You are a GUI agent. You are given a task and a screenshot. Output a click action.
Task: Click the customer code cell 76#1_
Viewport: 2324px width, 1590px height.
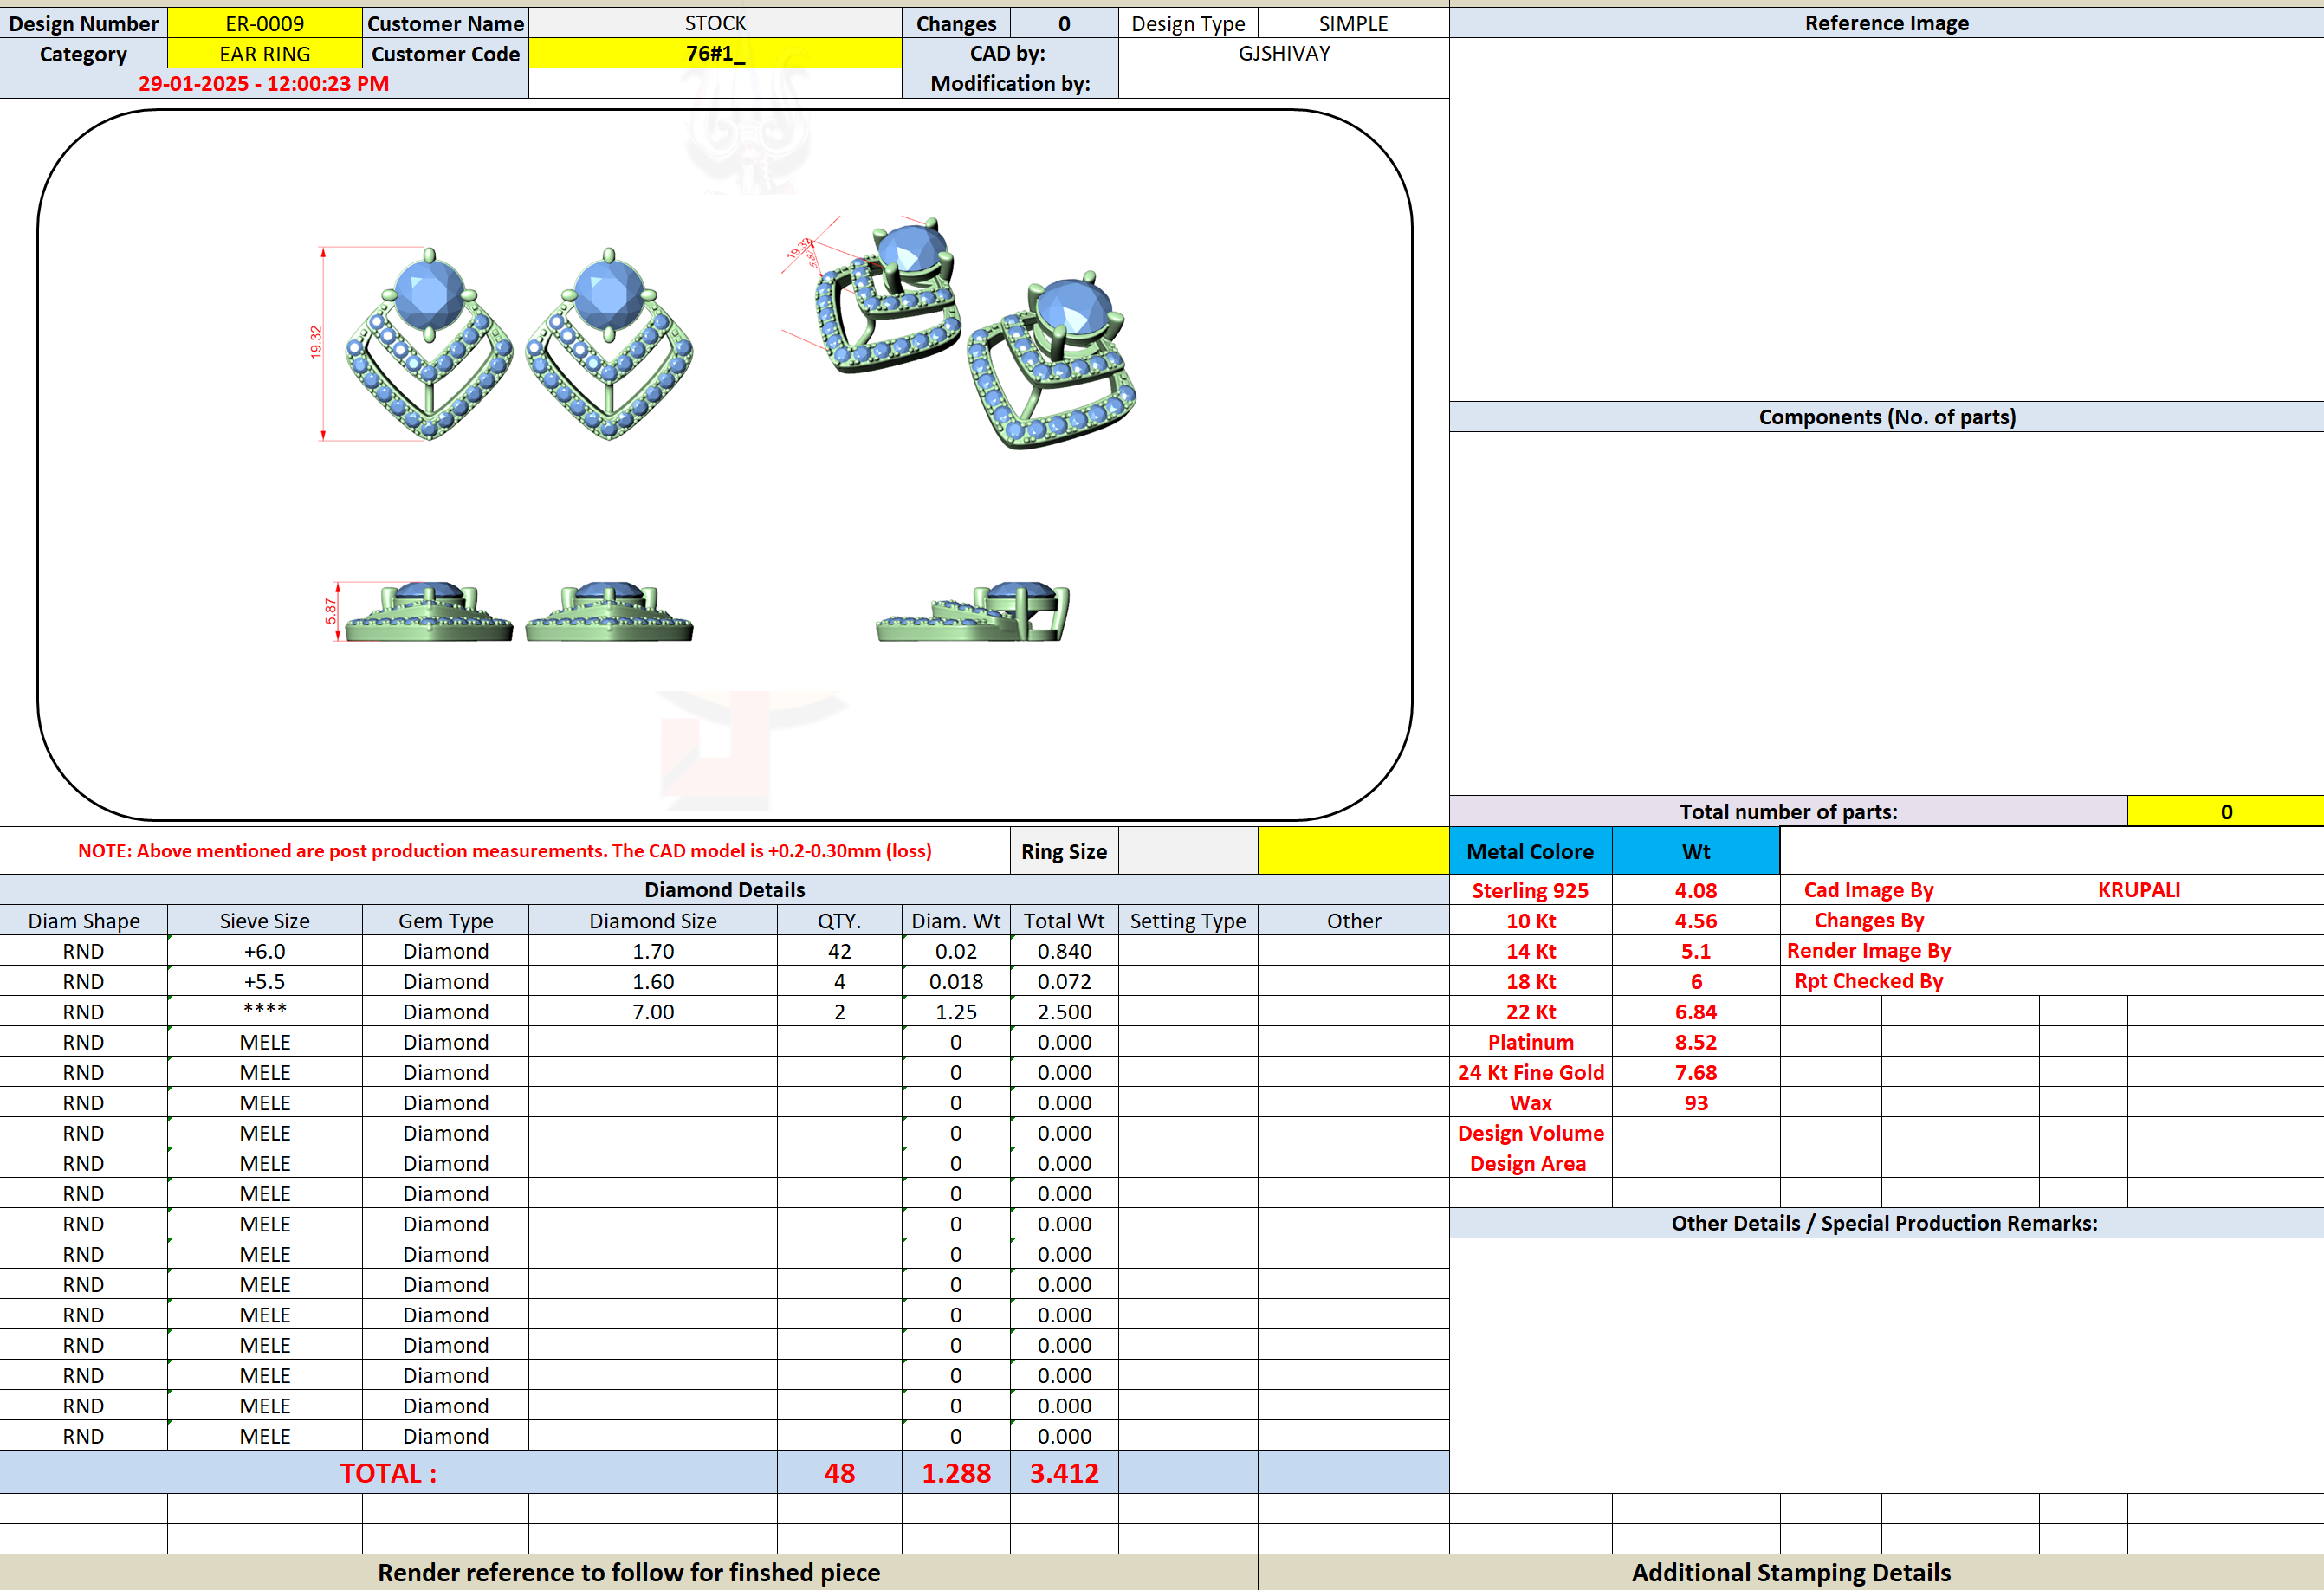tap(715, 54)
